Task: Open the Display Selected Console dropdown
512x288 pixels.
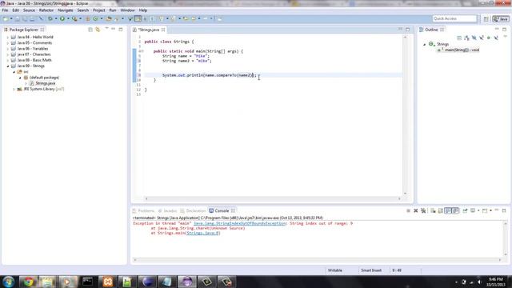Action: pos(478,210)
